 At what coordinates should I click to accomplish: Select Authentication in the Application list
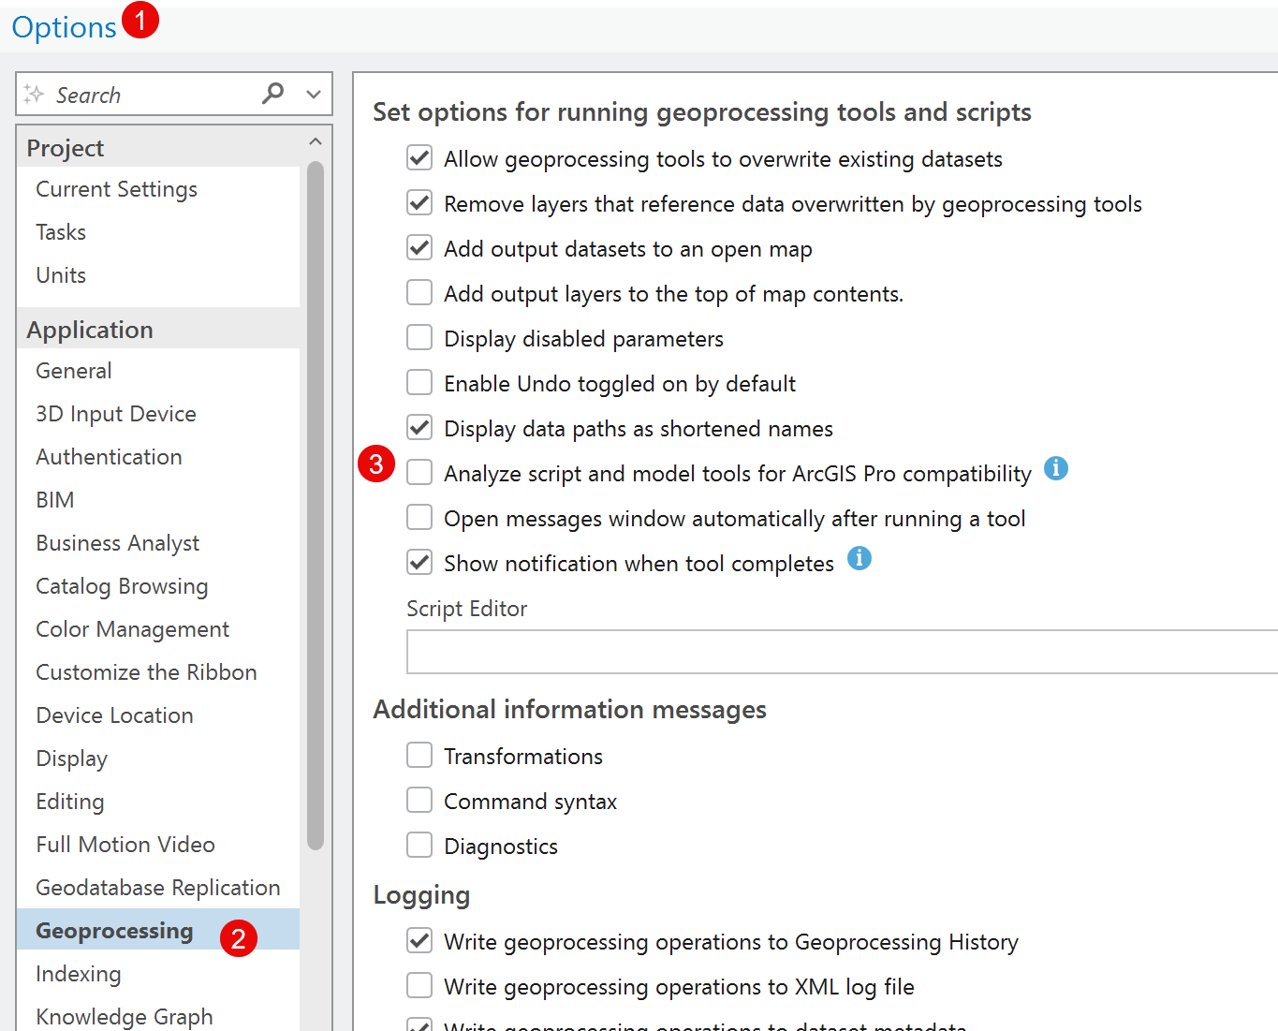109,457
